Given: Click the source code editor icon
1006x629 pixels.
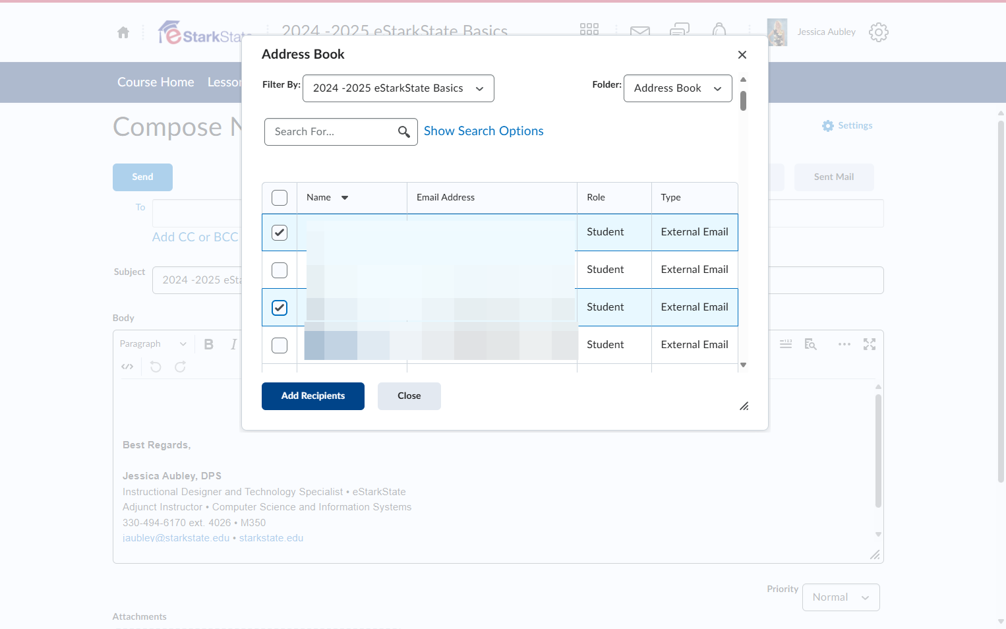Looking at the screenshot, I should [x=127, y=367].
